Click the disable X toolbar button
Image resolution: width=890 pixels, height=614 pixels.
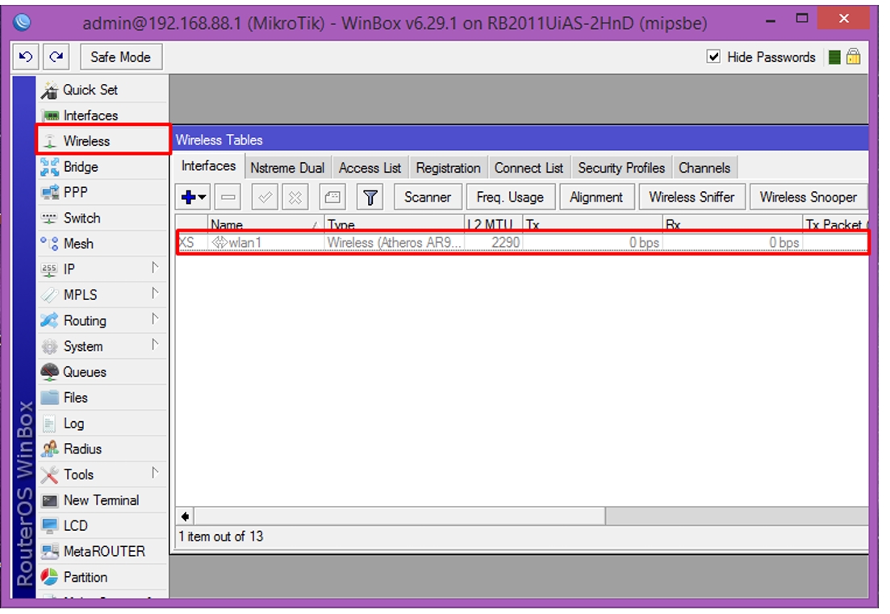(295, 198)
